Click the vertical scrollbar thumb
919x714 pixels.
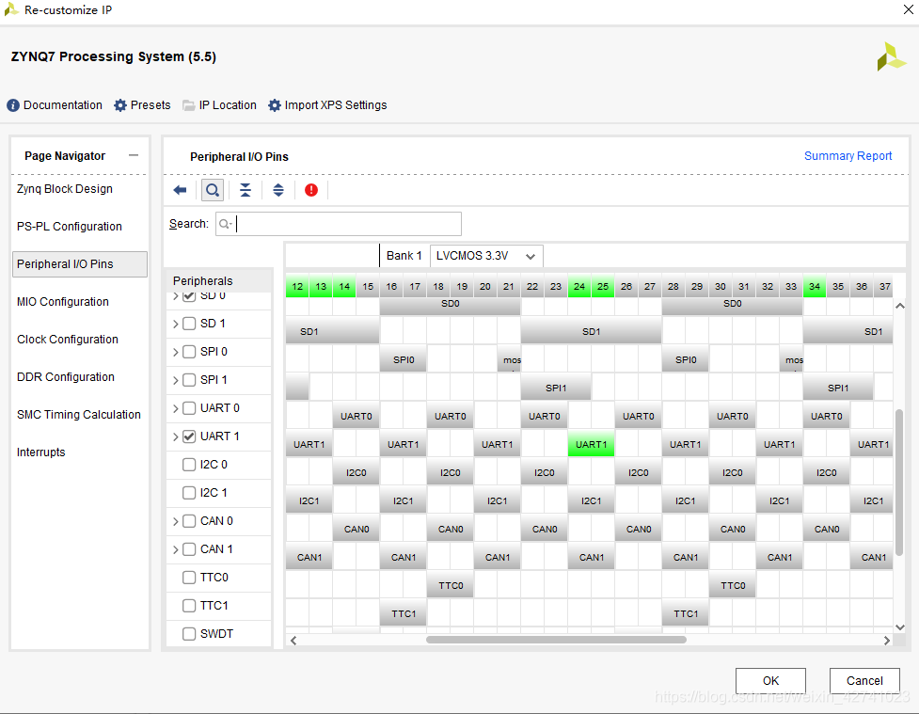pos(899,482)
